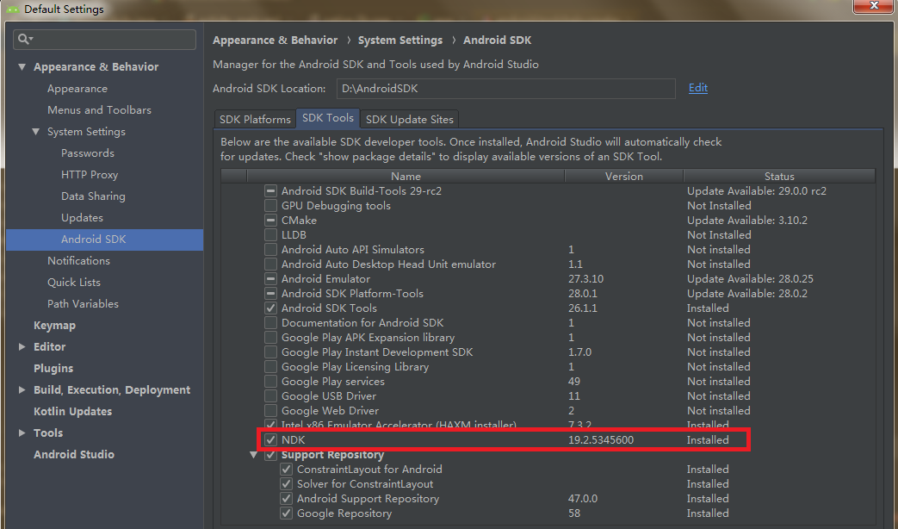Viewport: 898px width, 529px height.
Task: Uncheck the Support Repository checkbox
Action: [271, 455]
